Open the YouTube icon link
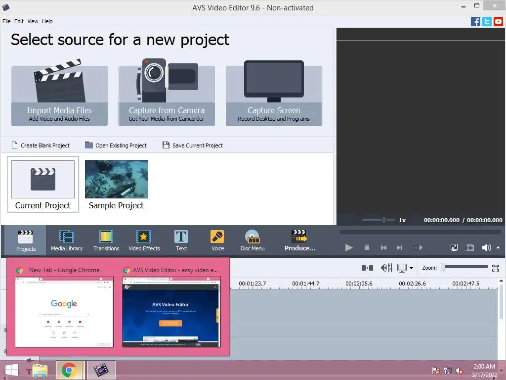 click(498, 22)
